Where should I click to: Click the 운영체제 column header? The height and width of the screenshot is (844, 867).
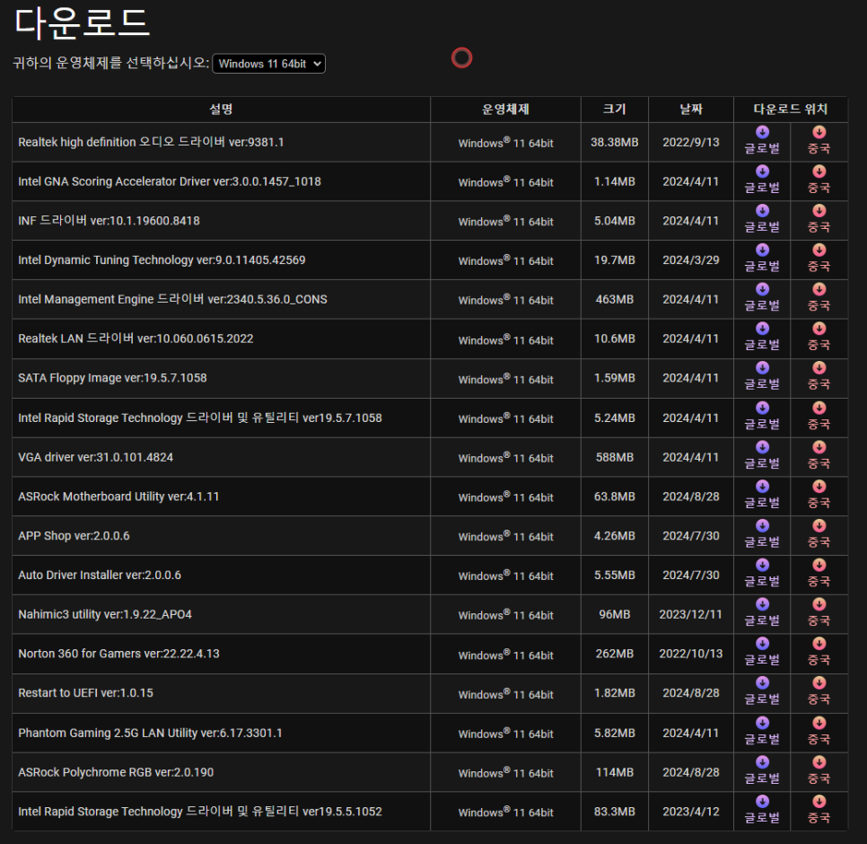click(x=505, y=109)
